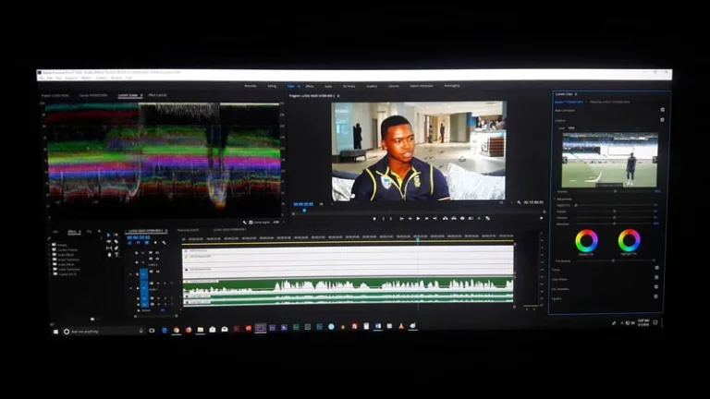Click the Windows Start button
Image resolution: width=710 pixels, height=399 pixels.
pyautogui.click(x=55, y=330)
